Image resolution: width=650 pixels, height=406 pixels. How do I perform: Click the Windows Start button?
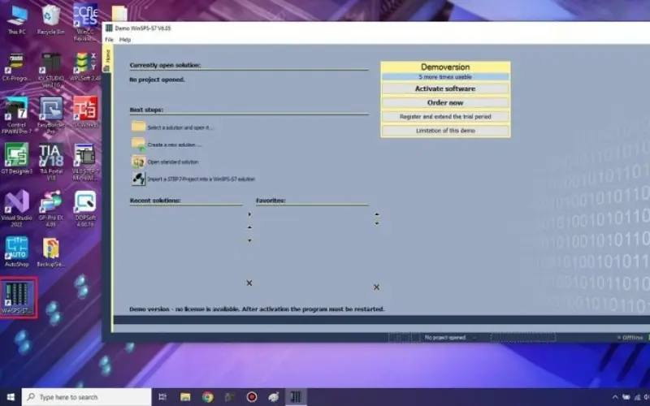[11, 397]
